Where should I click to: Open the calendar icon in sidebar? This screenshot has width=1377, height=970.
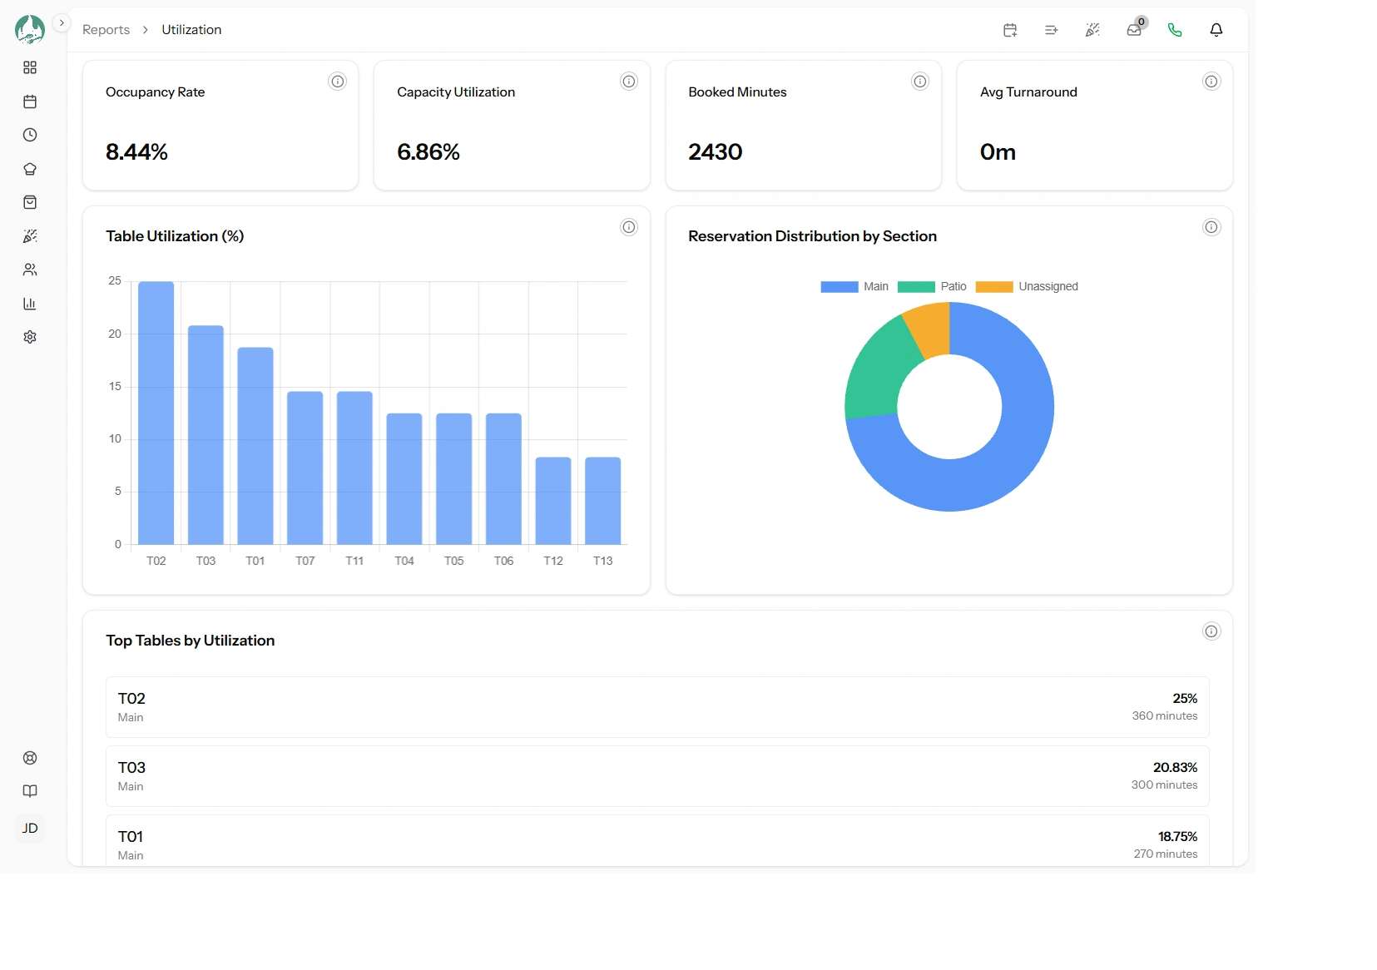click(x=30, y=101)
